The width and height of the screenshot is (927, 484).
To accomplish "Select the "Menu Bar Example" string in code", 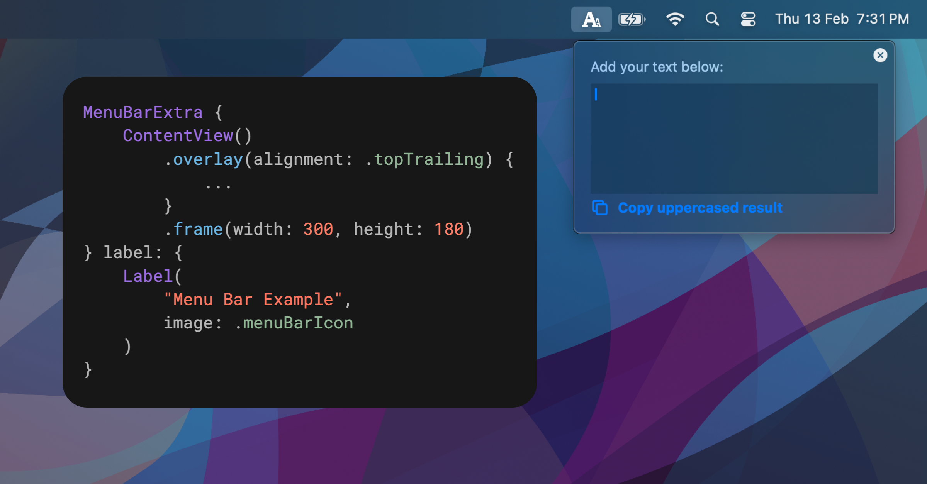I will (x=255, y=299).
